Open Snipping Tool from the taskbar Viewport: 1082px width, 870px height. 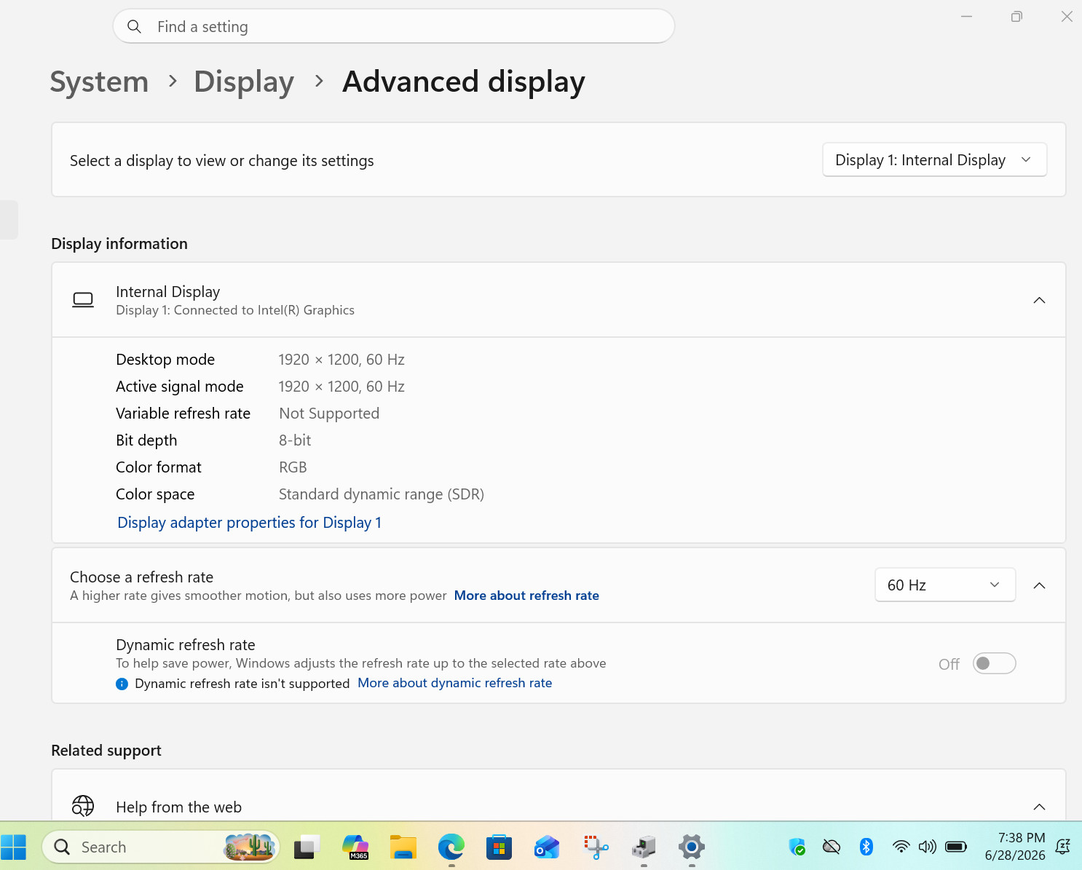pyautogui.click(x=596, y=847)
